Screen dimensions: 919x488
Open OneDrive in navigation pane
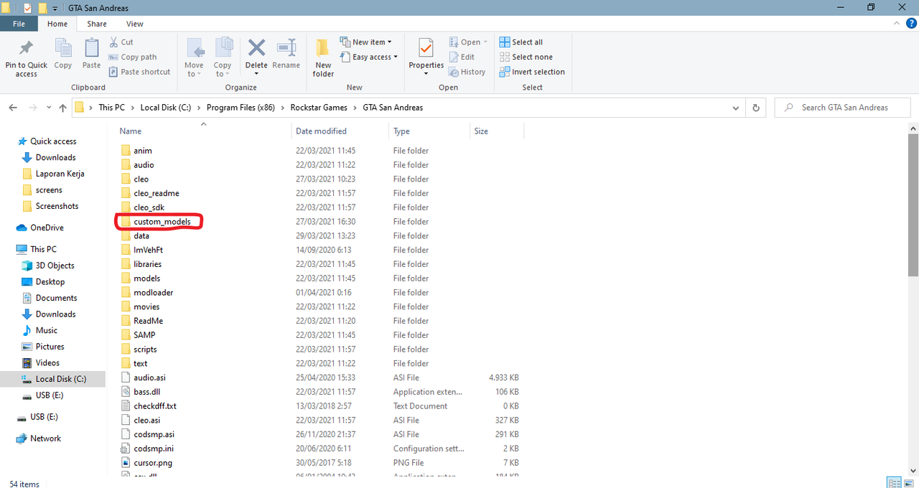point(47,227)
